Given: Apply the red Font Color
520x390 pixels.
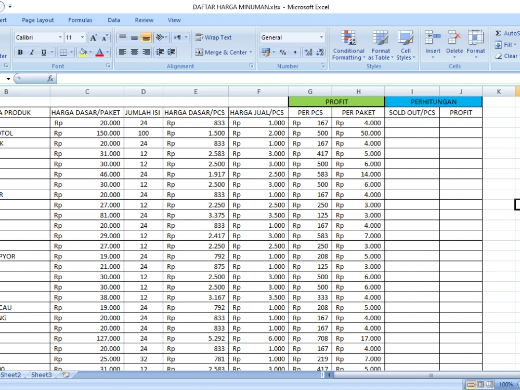Looking at the screenshot, I should pyautogui.click(x=99, y=53).
